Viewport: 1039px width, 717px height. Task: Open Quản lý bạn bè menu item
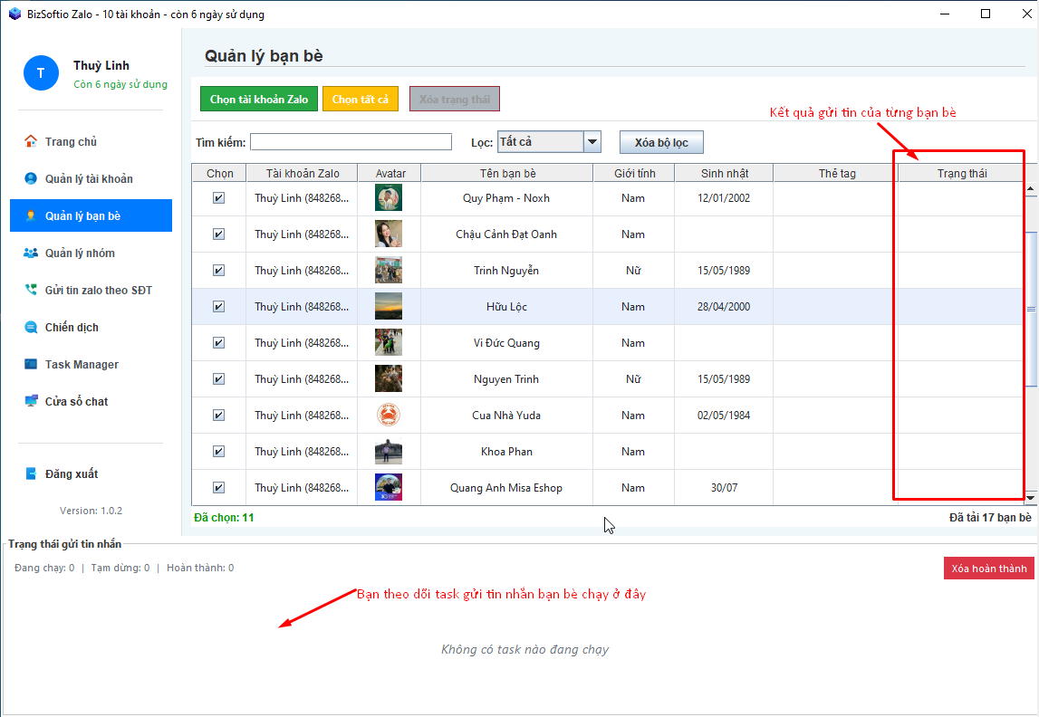91,215
